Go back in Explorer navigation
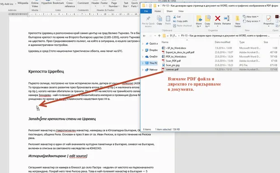This screenshot has width=280, height=173. [x=144, y=36]
